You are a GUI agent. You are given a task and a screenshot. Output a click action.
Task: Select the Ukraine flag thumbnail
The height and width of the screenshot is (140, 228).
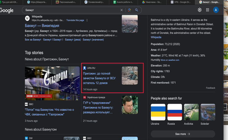pos(158,112)
